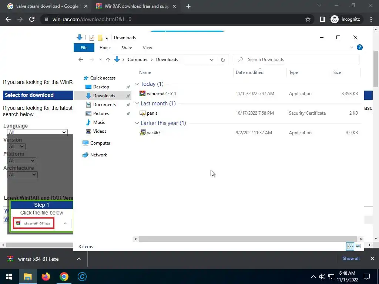This screenshot has height=284, width=379.
Task: Open Videos in the navigation pane
Action: pyautogui.click(x=100, y=131)
